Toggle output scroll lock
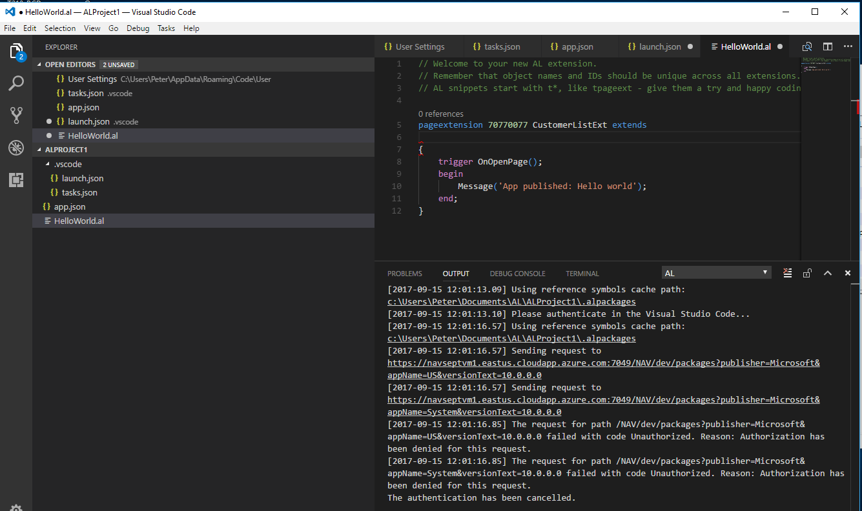862x511 pixels. [807, 272]
